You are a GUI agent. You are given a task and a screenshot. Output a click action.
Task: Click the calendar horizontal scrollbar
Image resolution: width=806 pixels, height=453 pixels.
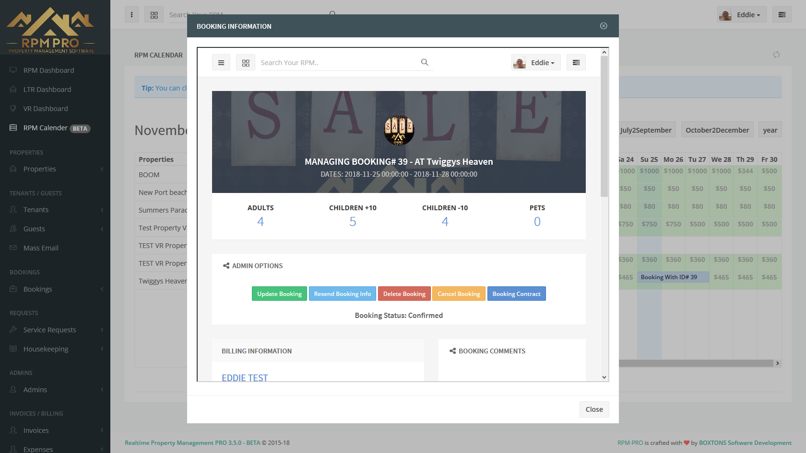[x=696, y=363]
